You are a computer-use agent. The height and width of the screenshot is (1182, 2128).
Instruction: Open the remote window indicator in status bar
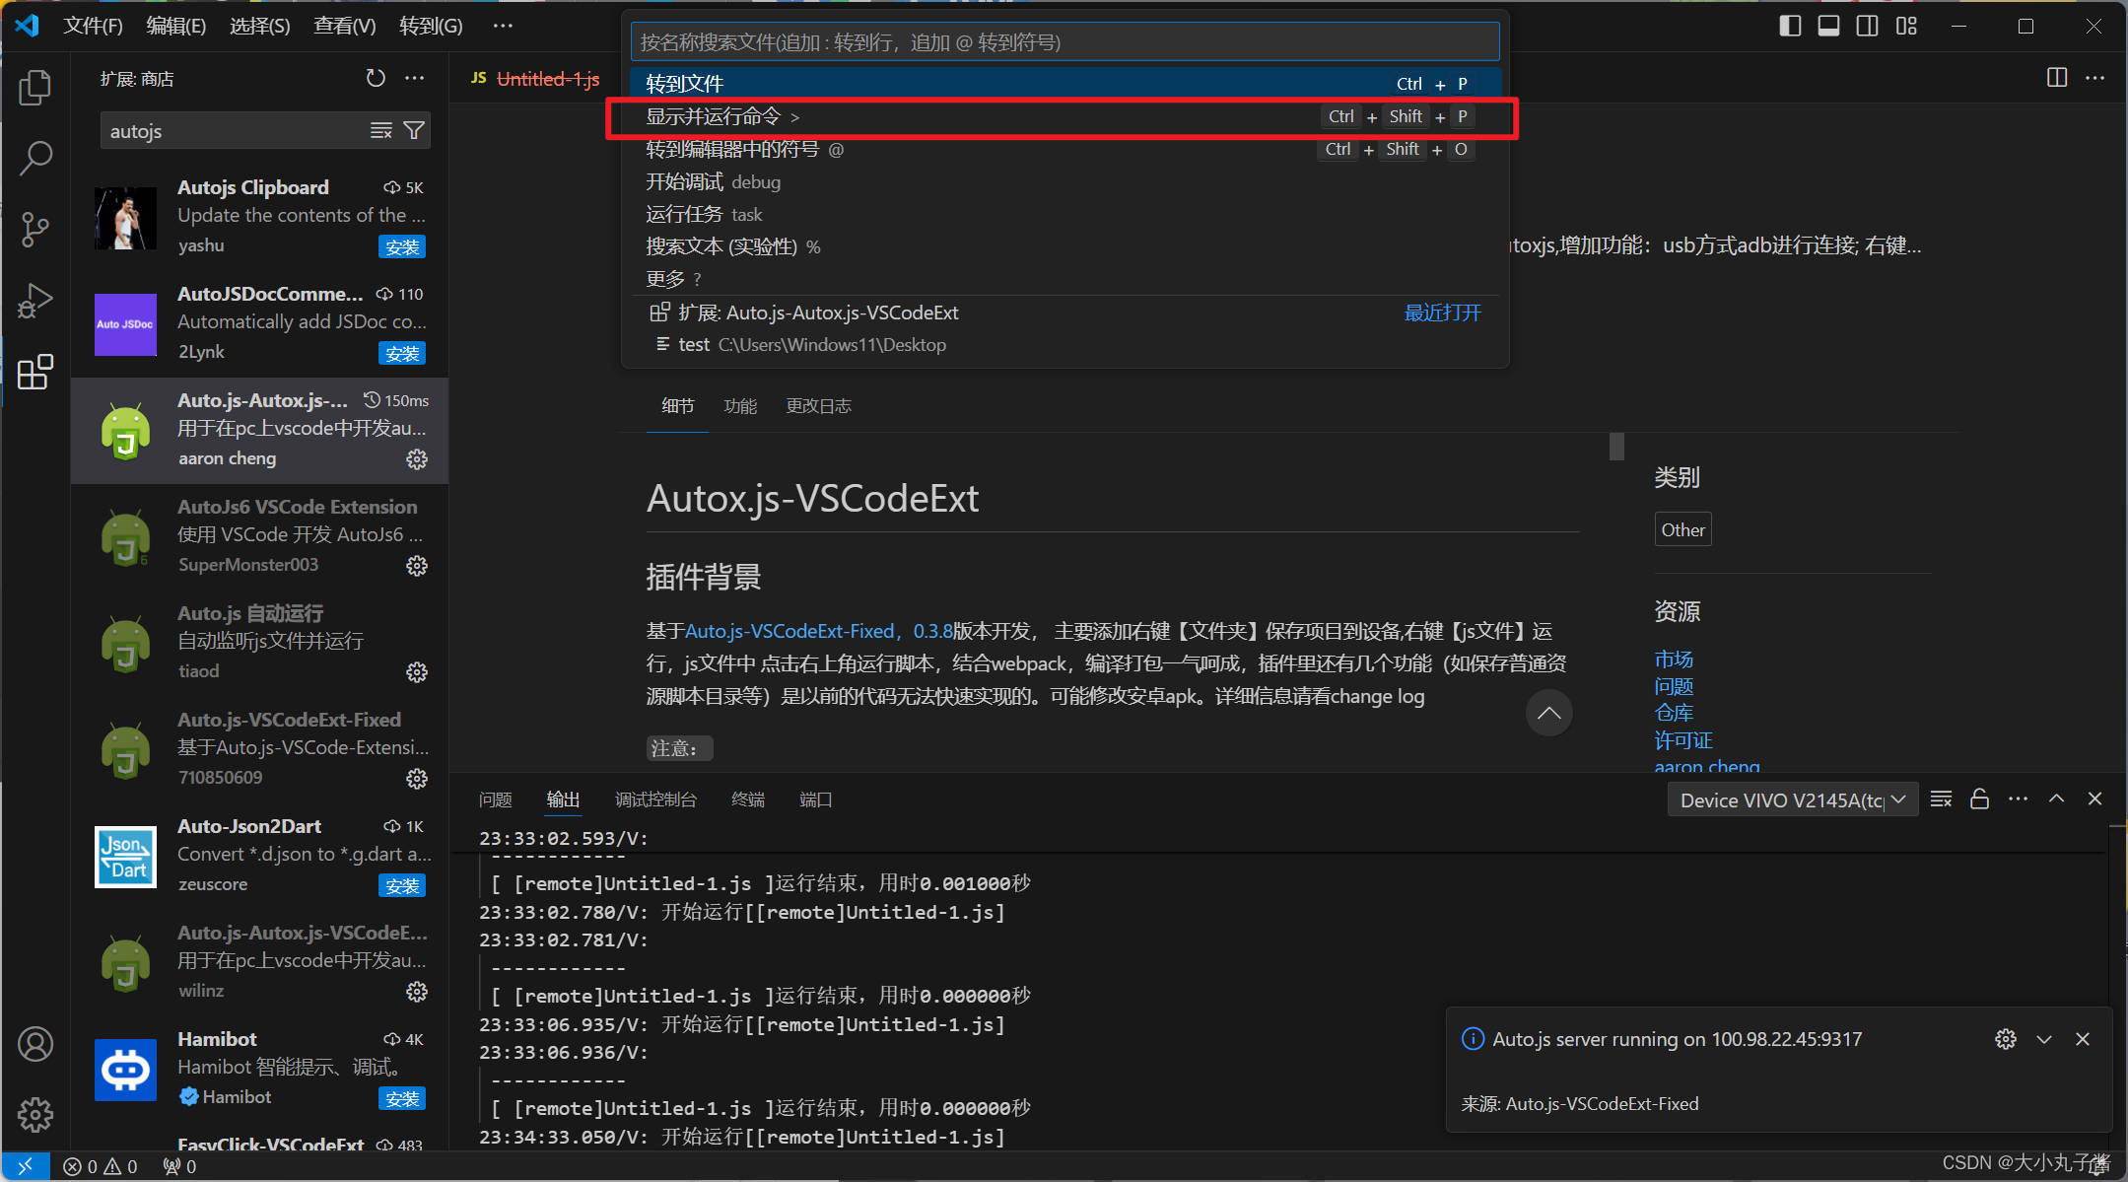click(26, 1165)
